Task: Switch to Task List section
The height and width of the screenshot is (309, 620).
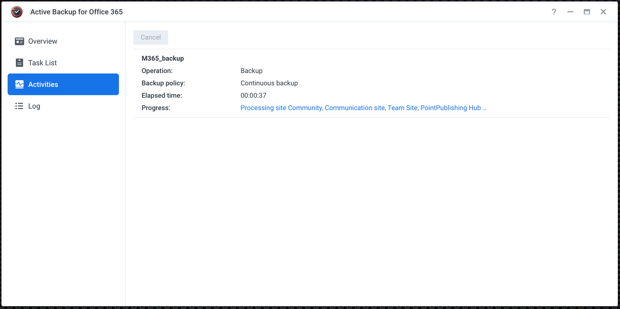Action: pos(63,63)
